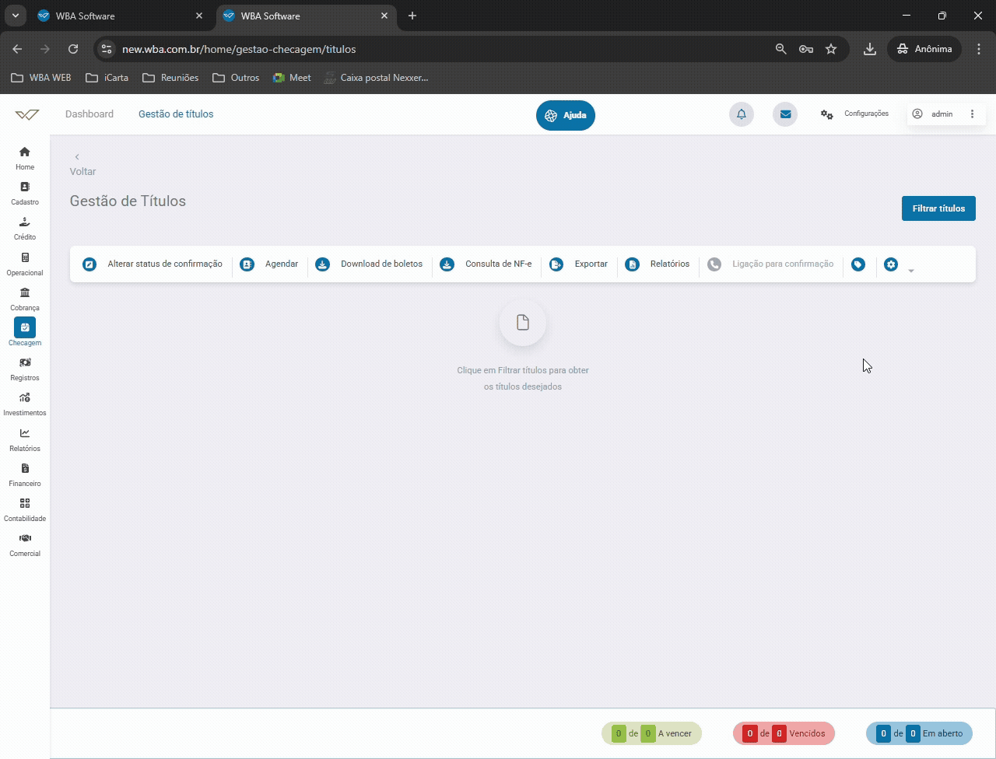Open the Home section in the sidebar

pos(25,158)
